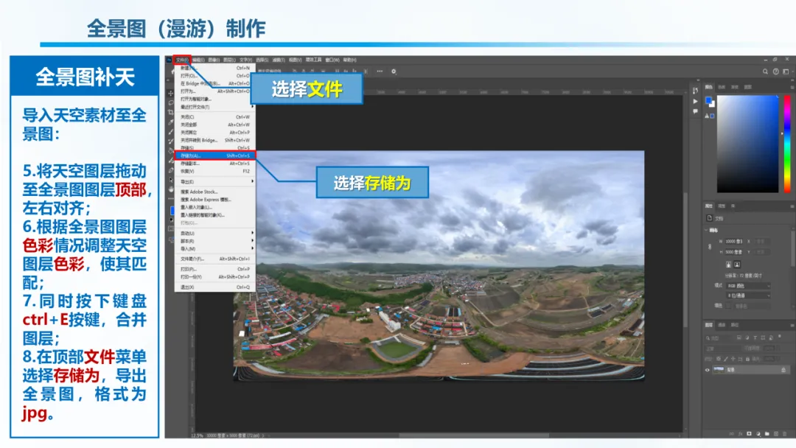Click the gear settings icon in options bar
Screen dimensions: 796x448
(x=394, y=71)
